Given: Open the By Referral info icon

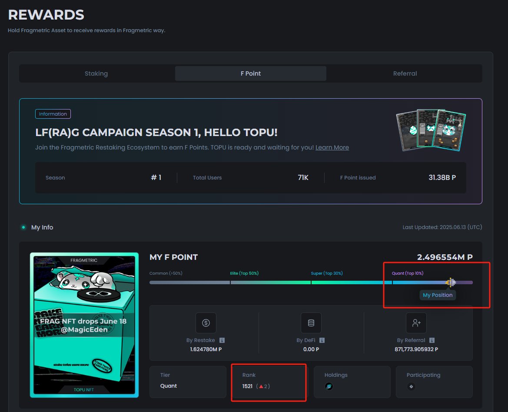Looking at the screenshot, I should tap(432, 340).
